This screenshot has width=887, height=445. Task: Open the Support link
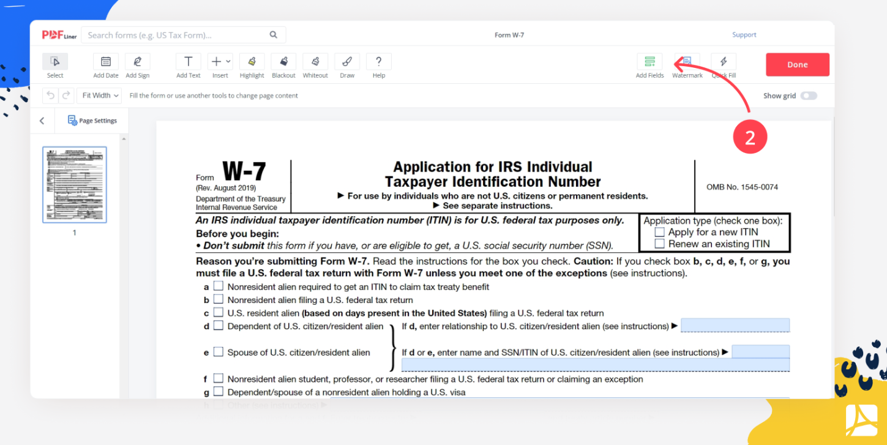(744, 35)
